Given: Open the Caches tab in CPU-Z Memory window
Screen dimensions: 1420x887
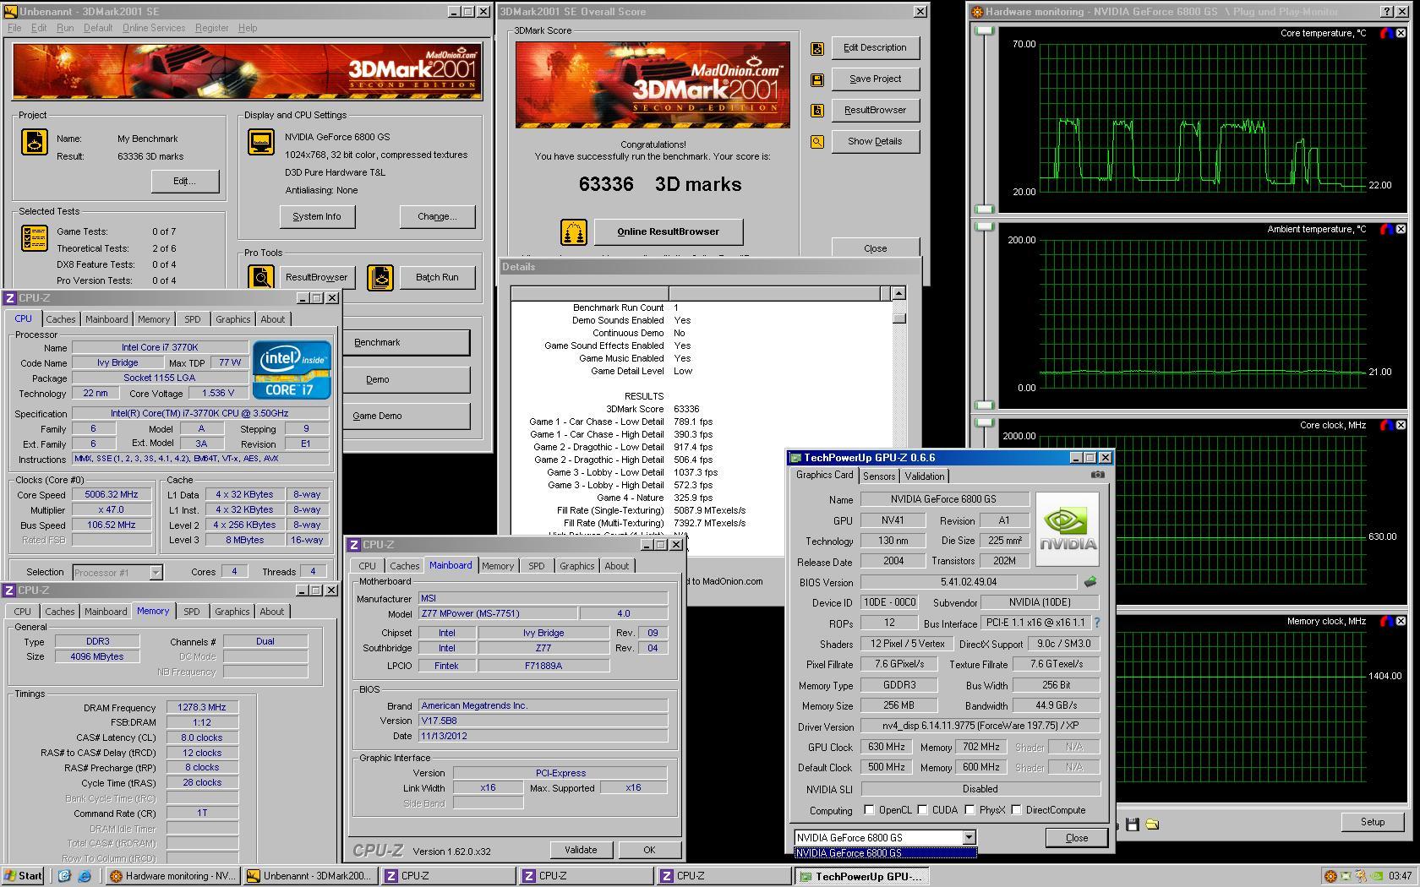Looking at the screenshot, I should 60,612.
